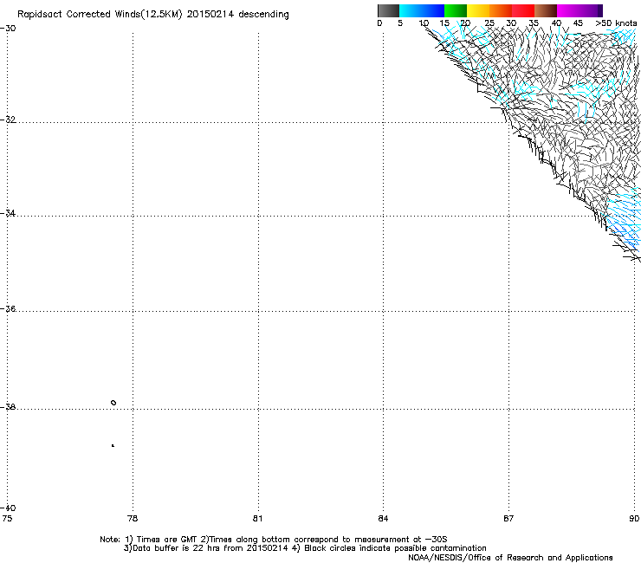Image resolution: width=641 pixels, height=563 pixels.
Task: Click the '-30' latitude axis label
Action: coord(8,29)
